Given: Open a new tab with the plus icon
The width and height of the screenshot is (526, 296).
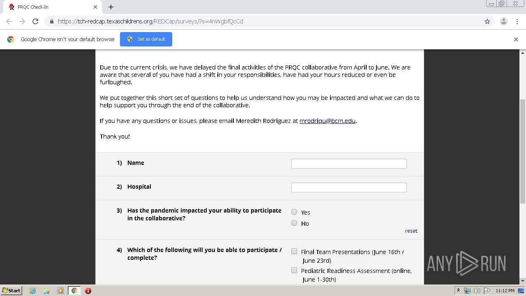Looking at the screenshot, I should coord(111,7).
